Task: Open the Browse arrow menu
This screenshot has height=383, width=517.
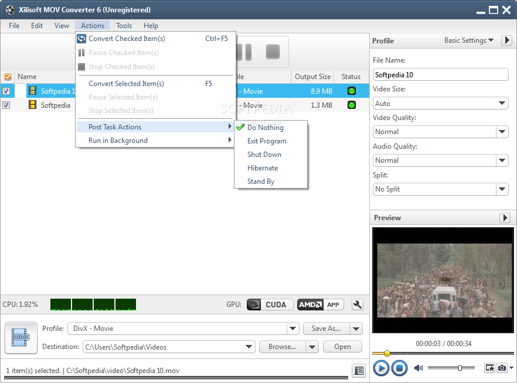Action: tap(312, 347)
